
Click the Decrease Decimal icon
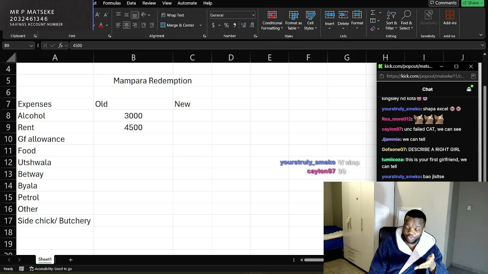pyautogui.click(x=252, y=25)
